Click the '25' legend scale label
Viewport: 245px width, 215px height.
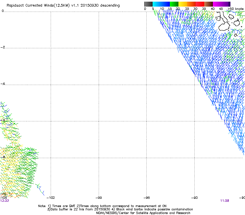tap(187, 9)
